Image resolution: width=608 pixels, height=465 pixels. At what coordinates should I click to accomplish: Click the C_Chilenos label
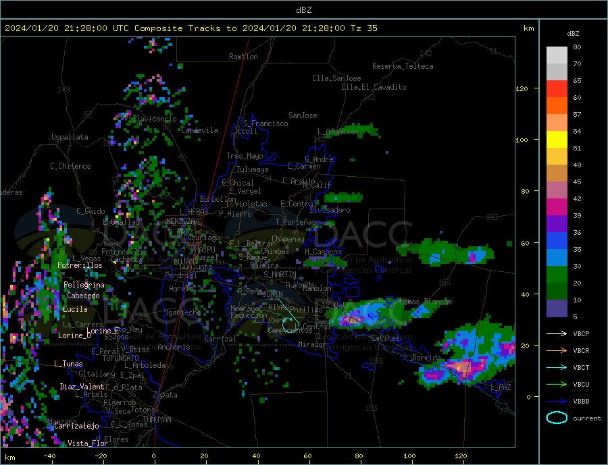[x=70, y=166]
